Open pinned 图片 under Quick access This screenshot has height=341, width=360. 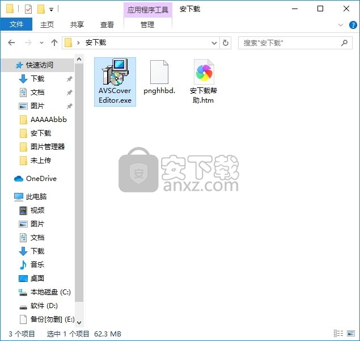click(x=37, y=106)
